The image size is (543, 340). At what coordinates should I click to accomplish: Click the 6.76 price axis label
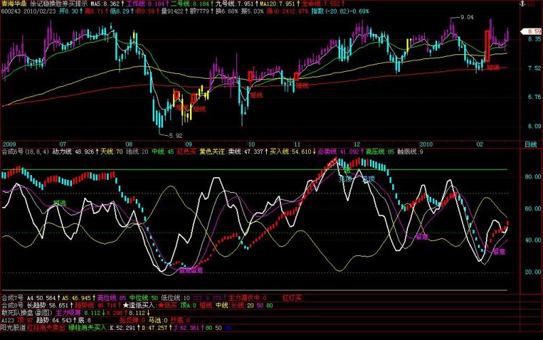[x=535, y=97]
